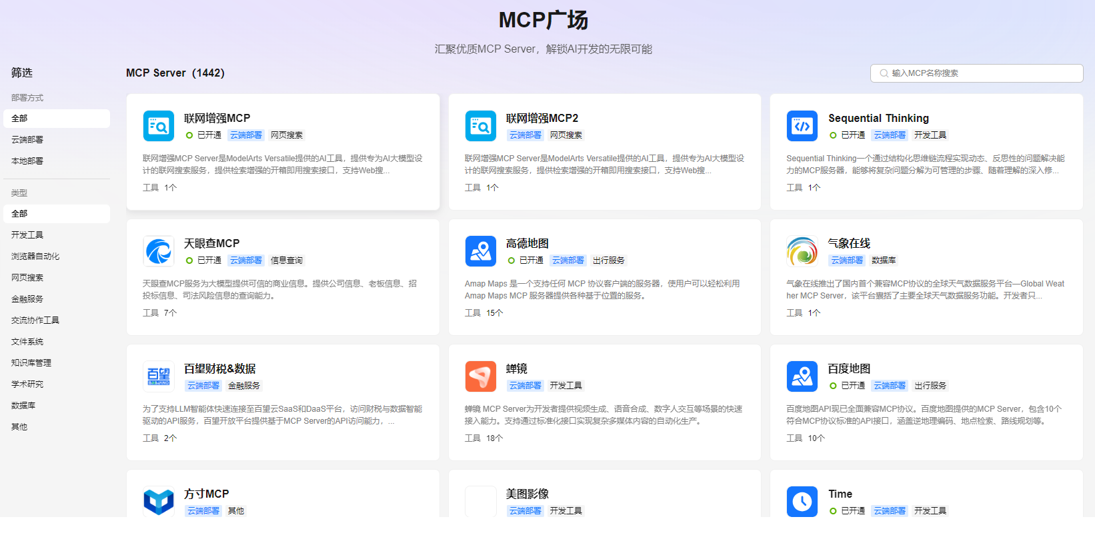Filter by 本地部署 deployment option
Screen dimensions: 1095x539
coord(27,161)
